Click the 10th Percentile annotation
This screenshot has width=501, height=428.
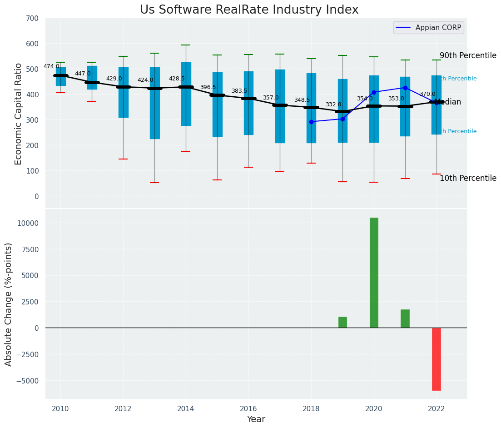pyautogui.click(x=468, y=179)
